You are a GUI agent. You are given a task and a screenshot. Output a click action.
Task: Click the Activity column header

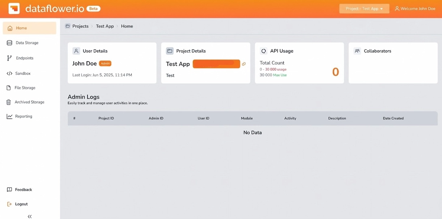(x=290, y=118)
